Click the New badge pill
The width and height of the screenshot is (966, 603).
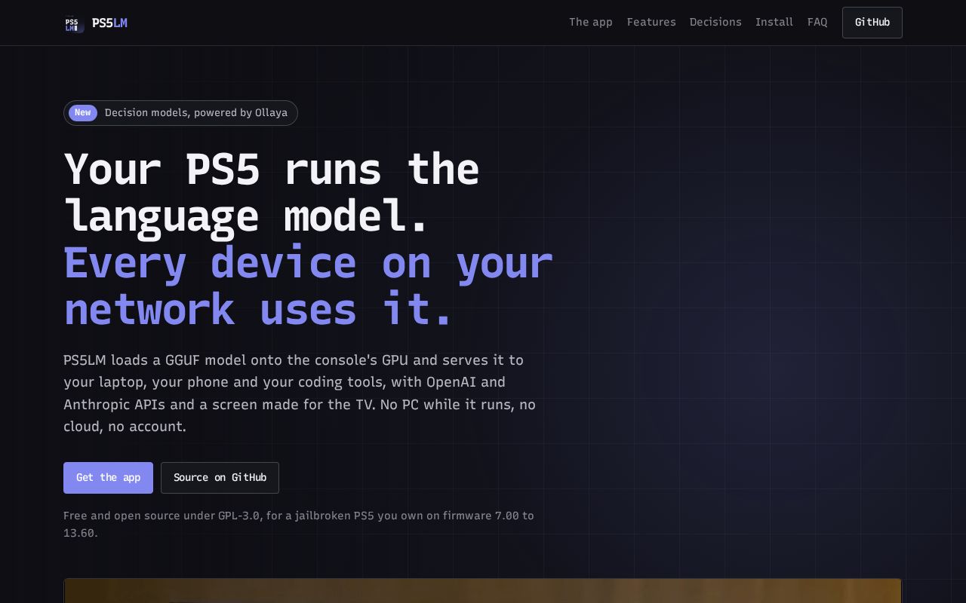83,113
